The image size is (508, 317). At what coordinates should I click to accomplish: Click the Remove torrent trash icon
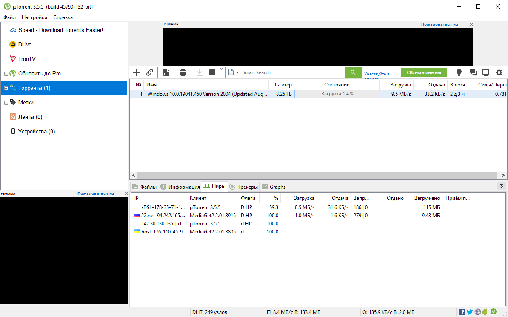(x=183, y=72)
